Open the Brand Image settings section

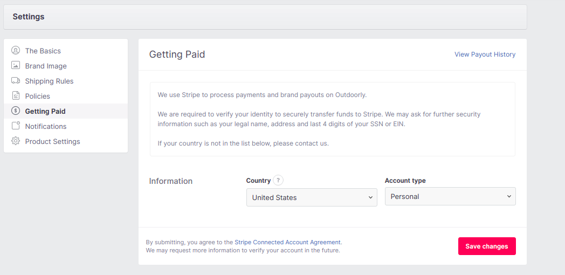pos(46,66)
